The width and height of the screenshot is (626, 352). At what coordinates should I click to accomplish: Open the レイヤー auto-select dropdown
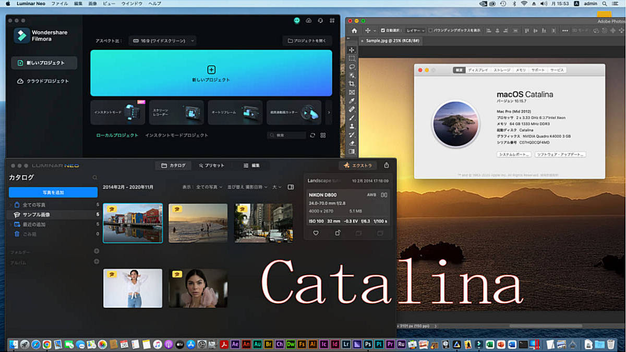click(x=415, y=31)
